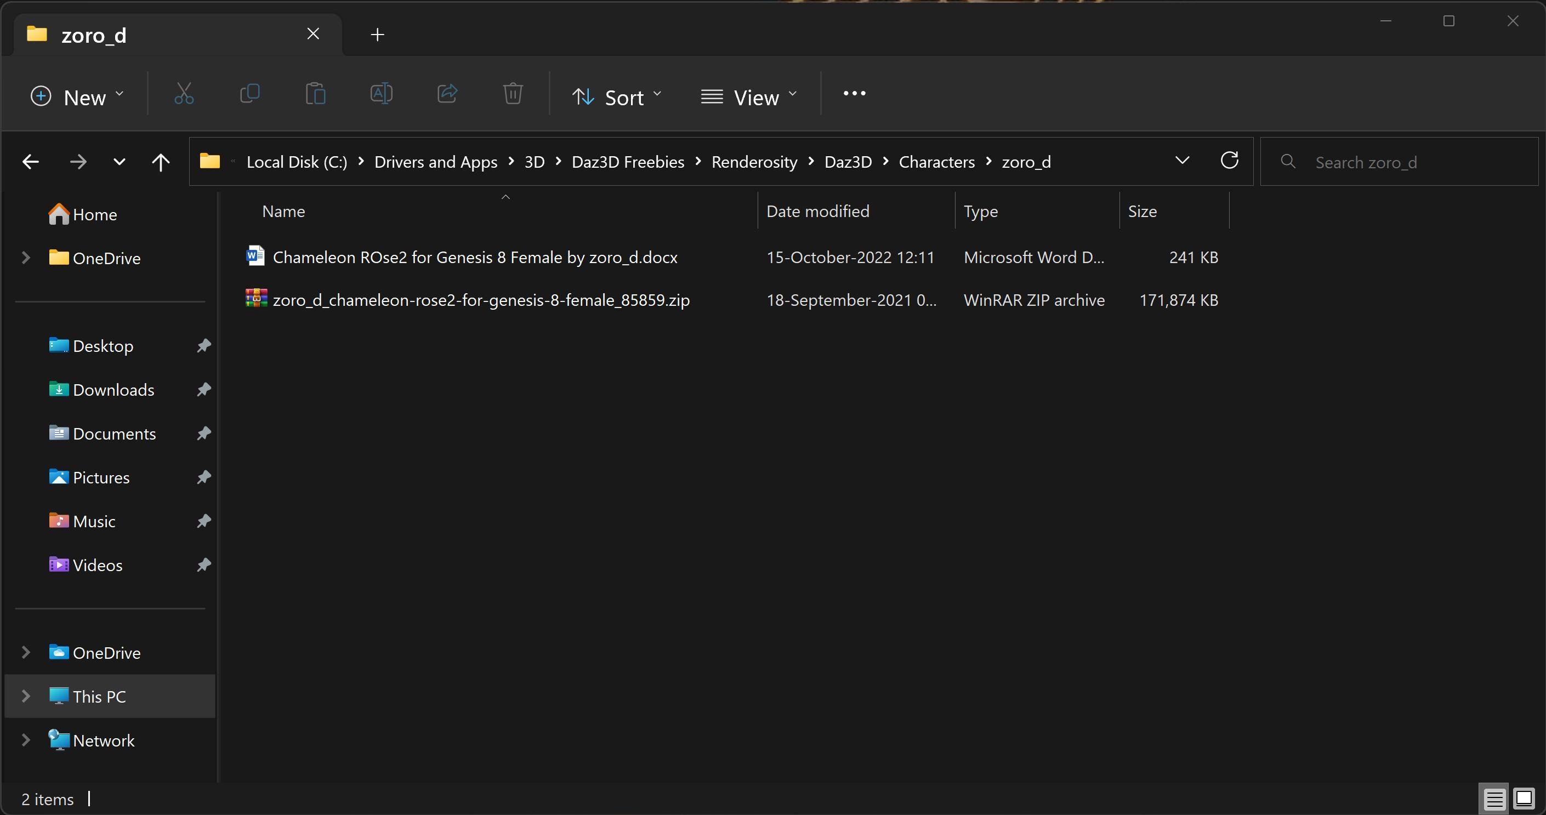Navigate to Renderosity in breadcrumb path

coord(754,162)
